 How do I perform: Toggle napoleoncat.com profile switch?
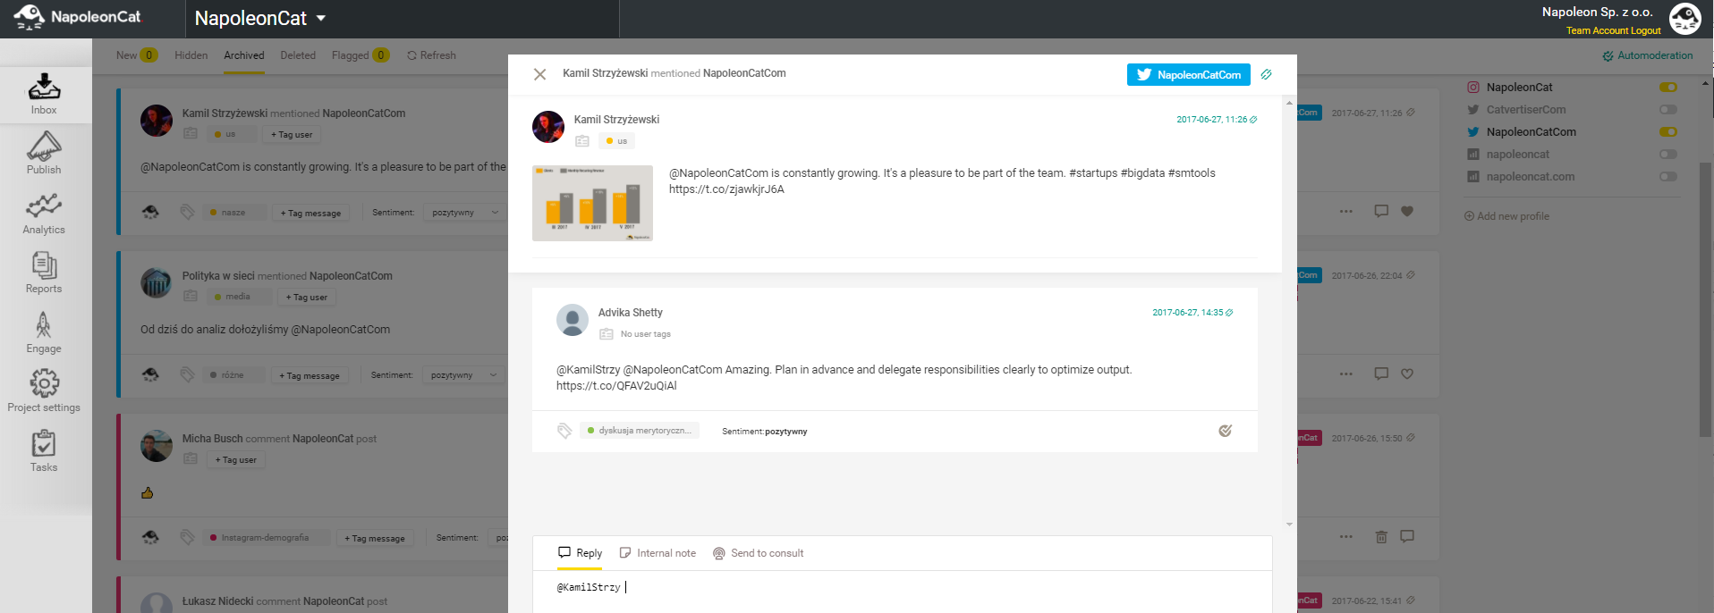(1667, 177)
